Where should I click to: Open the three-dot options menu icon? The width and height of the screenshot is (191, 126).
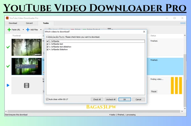click(x=183, y=23)
